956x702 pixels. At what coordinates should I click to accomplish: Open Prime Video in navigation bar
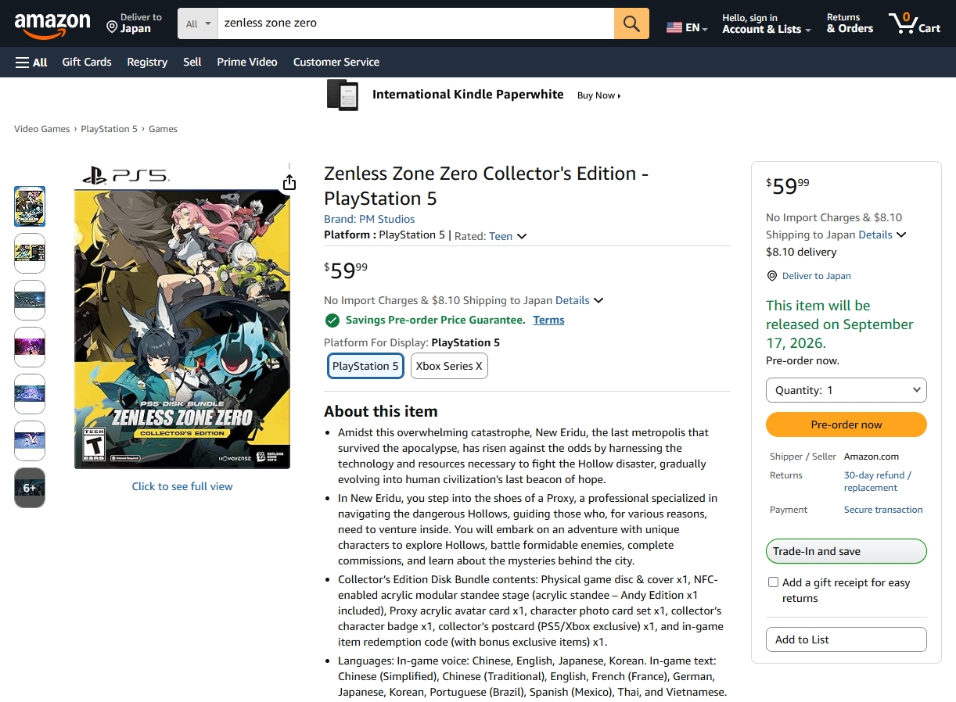tap(247, 62)
